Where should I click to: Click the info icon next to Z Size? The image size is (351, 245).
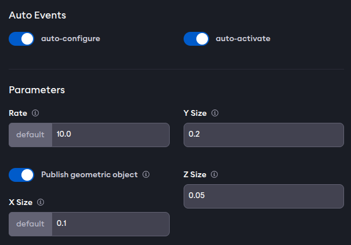[214, 174]
